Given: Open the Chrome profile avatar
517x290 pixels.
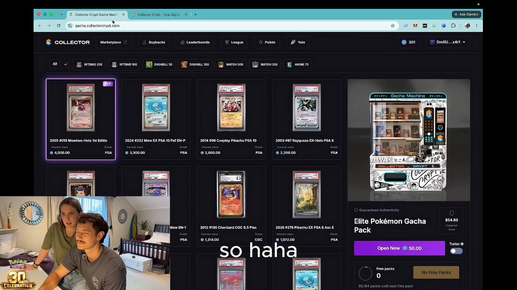Looking at the screenshot, I should tap(467, 26).
